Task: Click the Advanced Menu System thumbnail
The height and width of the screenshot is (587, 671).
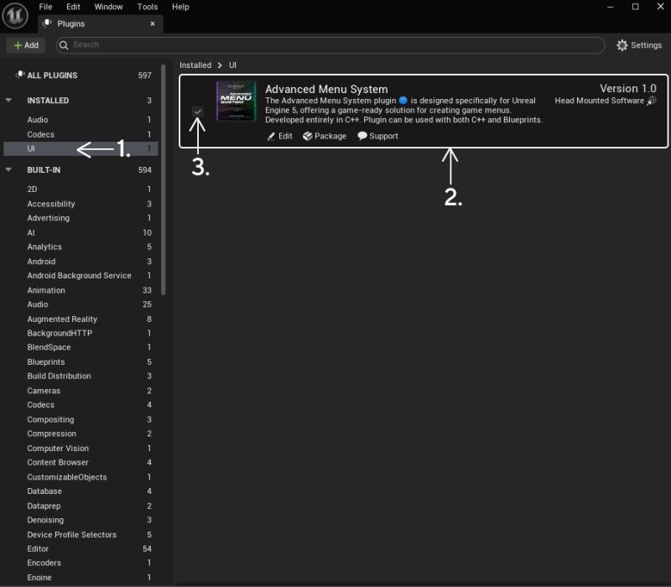Action: [236, 101]
